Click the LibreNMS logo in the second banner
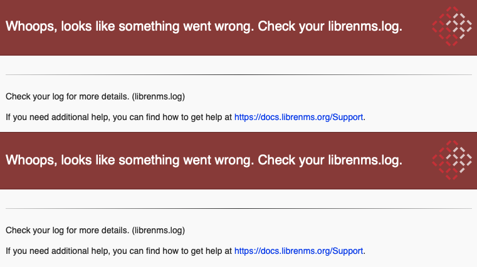 pos(452,160)
